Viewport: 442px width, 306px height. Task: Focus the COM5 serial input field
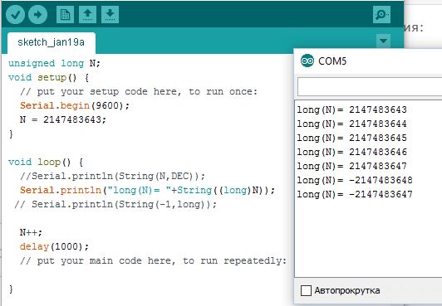pyautogui.click(x=370, y=86)
